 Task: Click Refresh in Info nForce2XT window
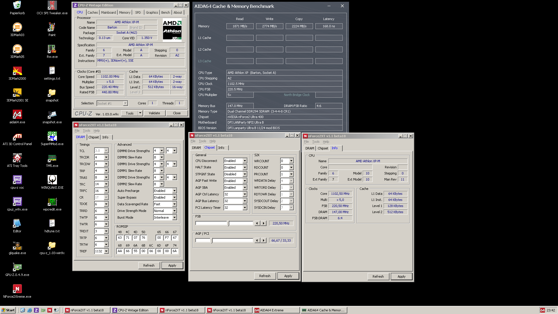click(x=378, y=276)
